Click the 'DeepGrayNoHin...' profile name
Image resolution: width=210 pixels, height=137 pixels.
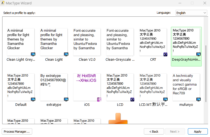186,59
